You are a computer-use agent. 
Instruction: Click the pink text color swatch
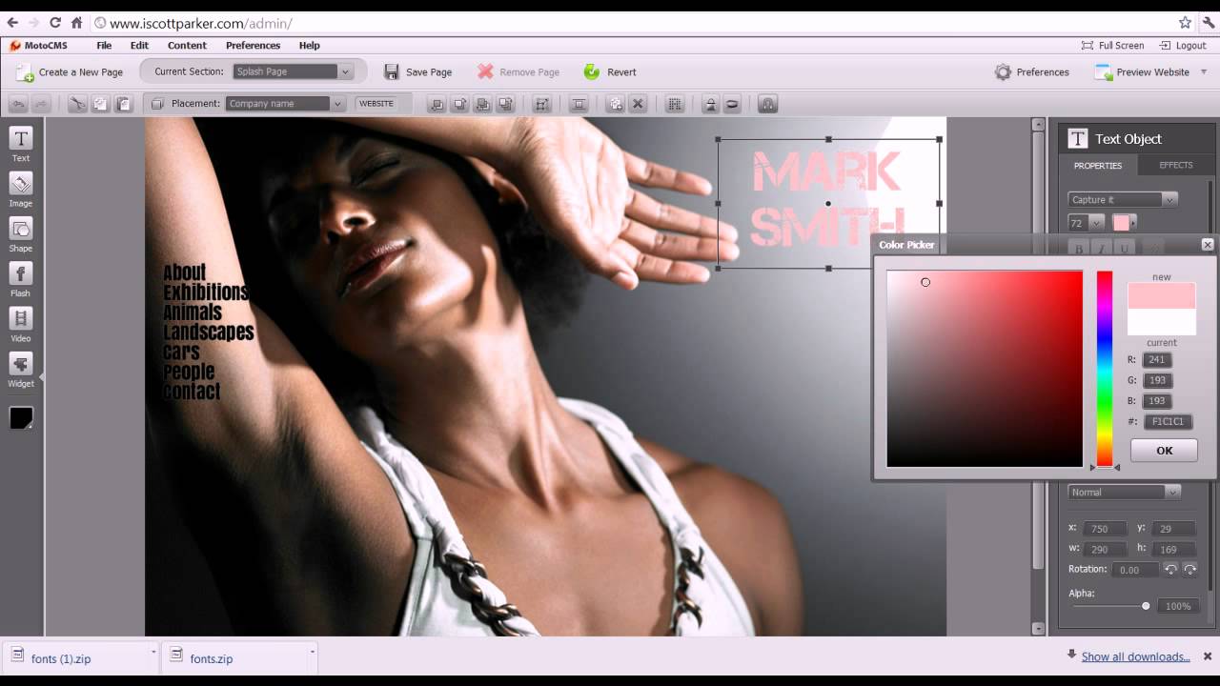click(1121, 223)
